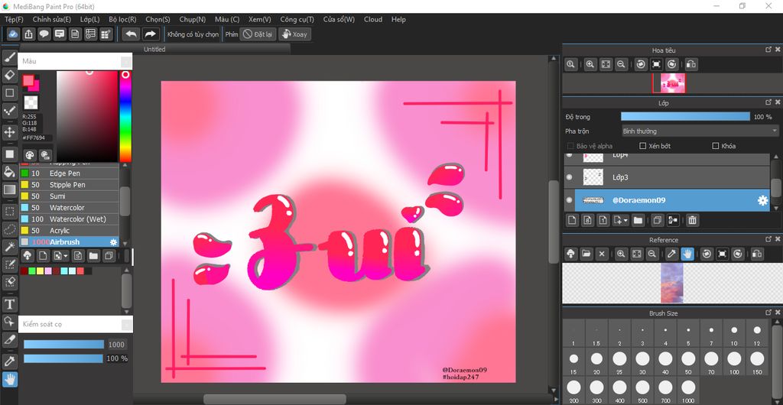Click the Độ trong opacity slider
This screenshot has height=405, width=783.
(685, 116)
